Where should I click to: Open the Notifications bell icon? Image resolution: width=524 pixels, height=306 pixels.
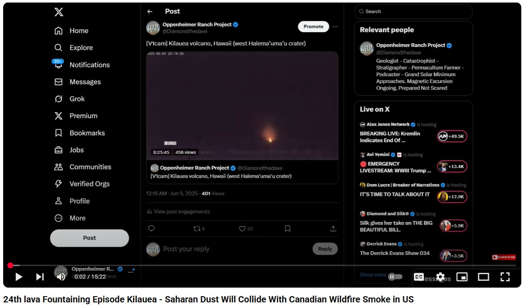coord(58,65)
